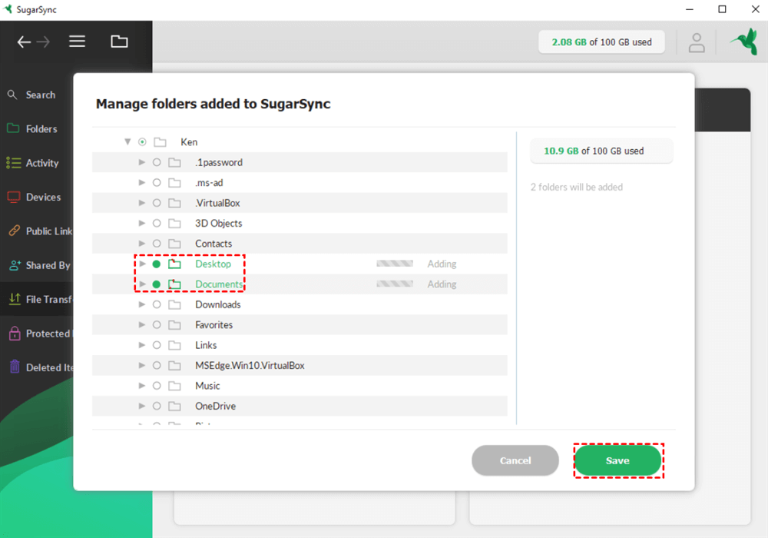The width and height of the screenshot is (768, 538).
Task: Click the Deleted Items trash icon
Action: click(x=15, y=367)
